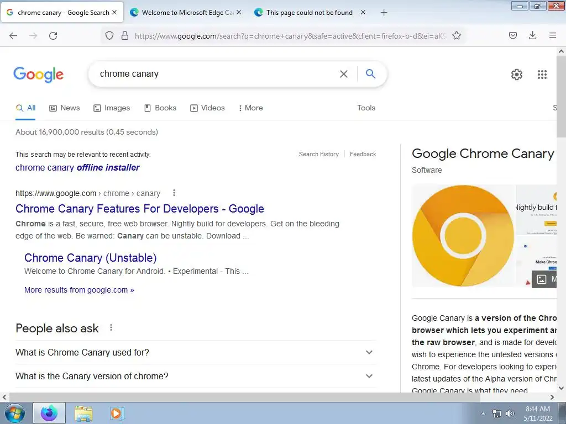Select the Videos search filter
This screenshot has height=424, width=566.
(x=208, y=108)
